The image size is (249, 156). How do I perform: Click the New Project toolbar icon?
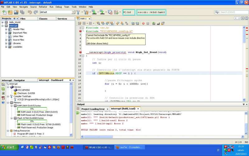[x=10, y=12]
